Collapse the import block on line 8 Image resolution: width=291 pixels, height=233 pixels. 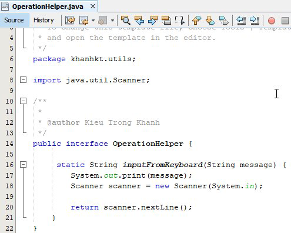click(23, 80)
